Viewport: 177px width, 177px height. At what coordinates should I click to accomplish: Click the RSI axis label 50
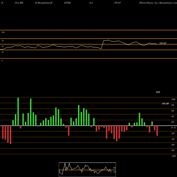click(2, 46)
